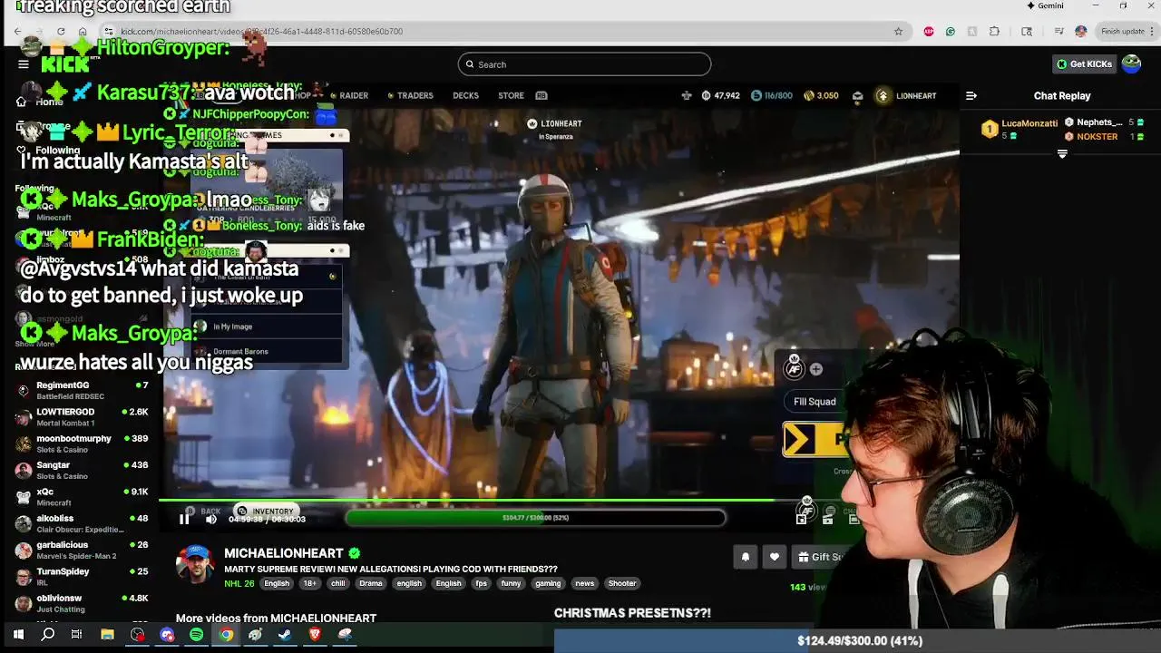Toggle notifications with the bell icon
The width and height of the screenshot is (1161, 653).
point(746,557)
